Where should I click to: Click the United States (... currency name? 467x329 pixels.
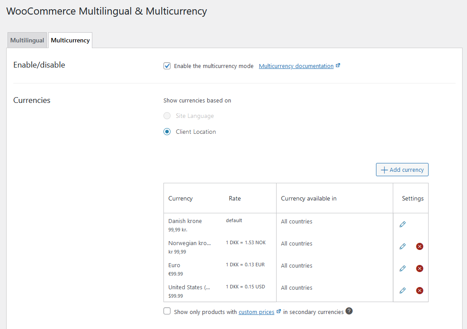point(189,287)
